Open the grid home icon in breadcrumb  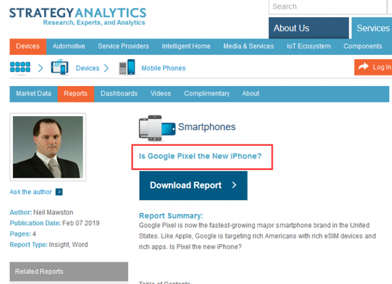point(20,67)
